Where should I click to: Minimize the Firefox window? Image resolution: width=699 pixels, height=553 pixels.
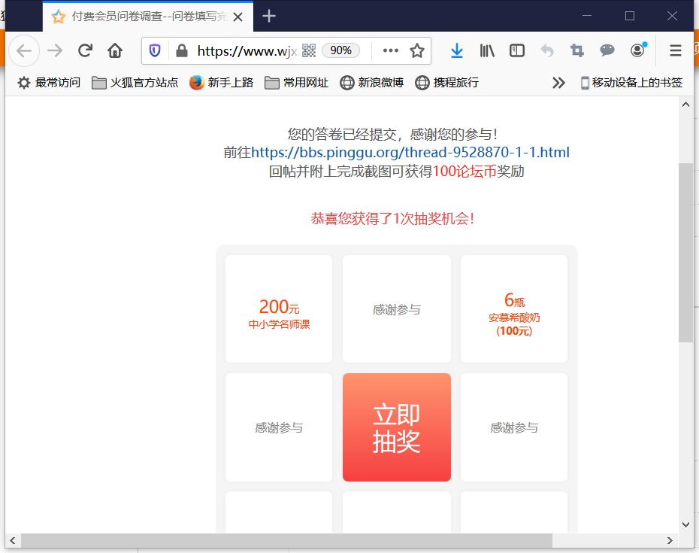587,16
